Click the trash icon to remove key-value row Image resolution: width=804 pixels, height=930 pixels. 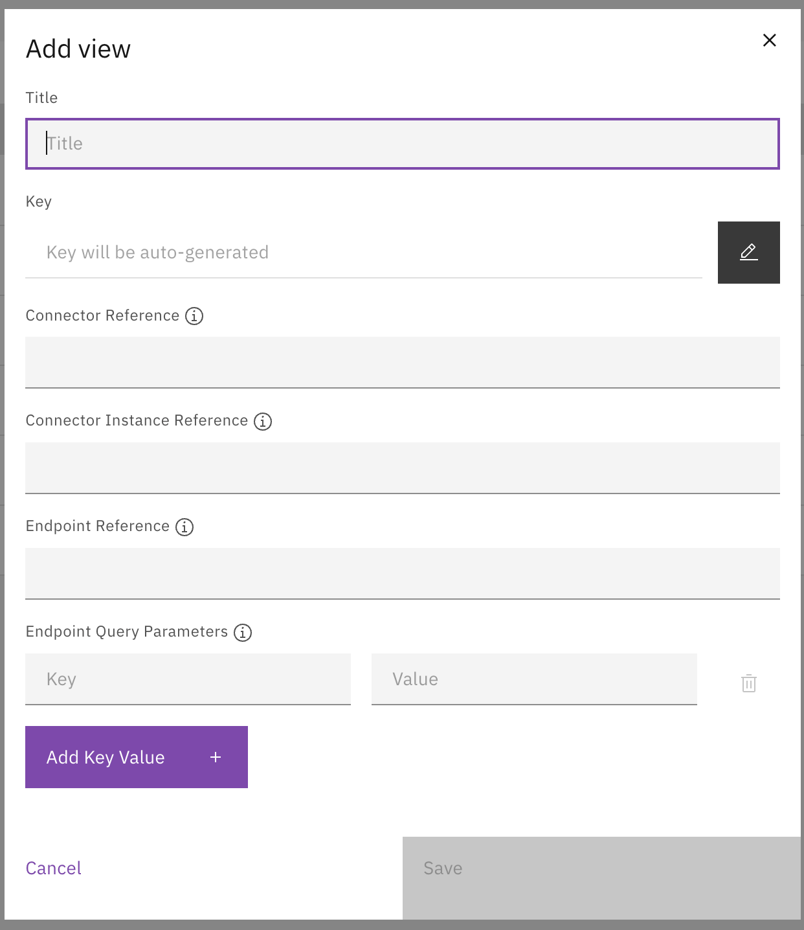tap(748, 683)
